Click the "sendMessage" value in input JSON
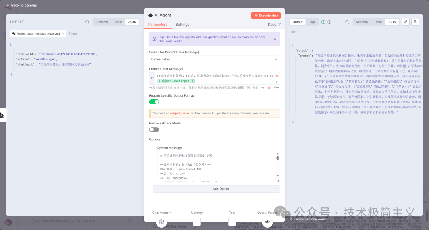The image size is (429, 230). [45, 59]
